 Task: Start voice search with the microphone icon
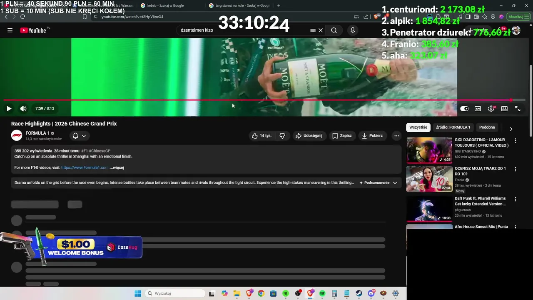click(x=353, y=30)
